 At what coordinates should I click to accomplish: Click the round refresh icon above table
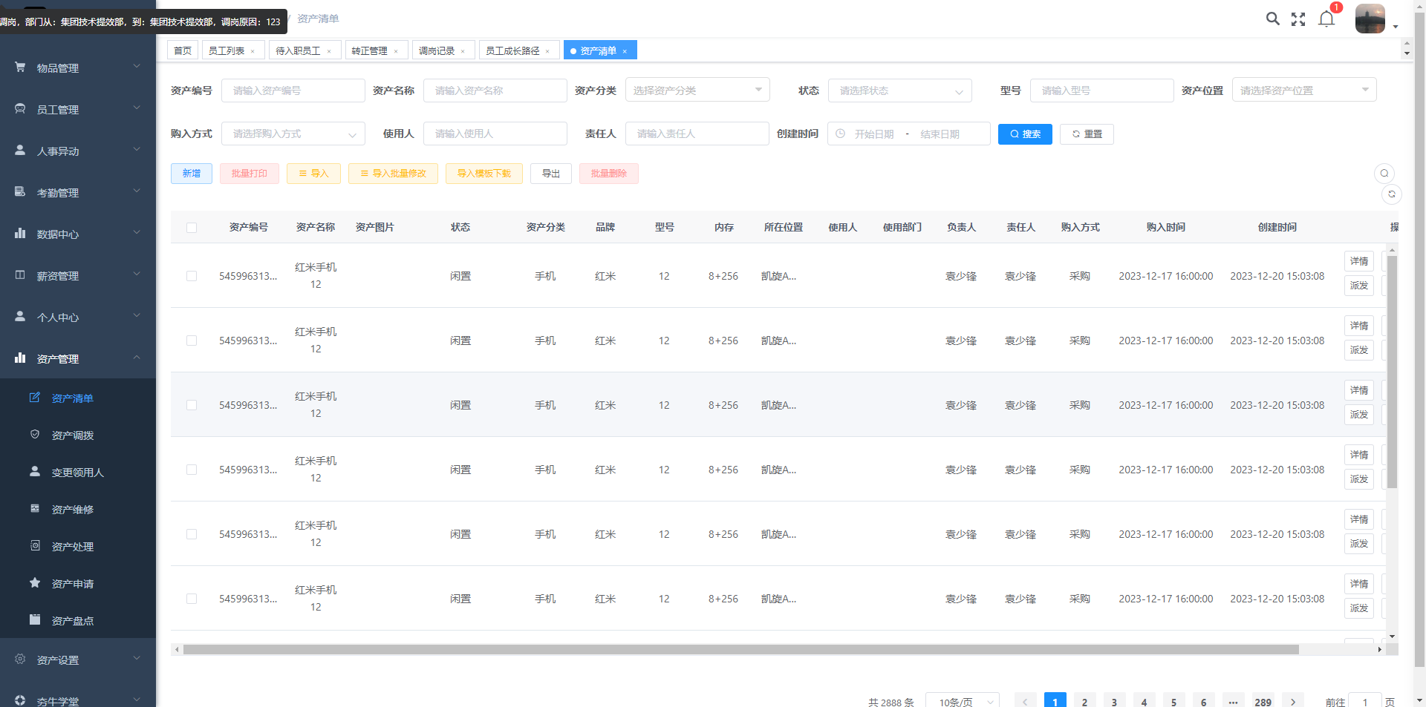pos(1391,194)
